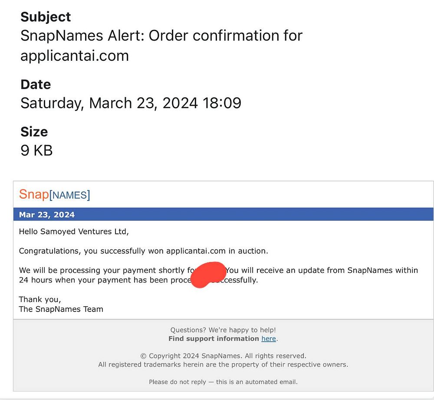Click the blue 'Mar 23, 2024' banner
The width and height of the screenshot is (434, 400).
[x=224, y=214]
